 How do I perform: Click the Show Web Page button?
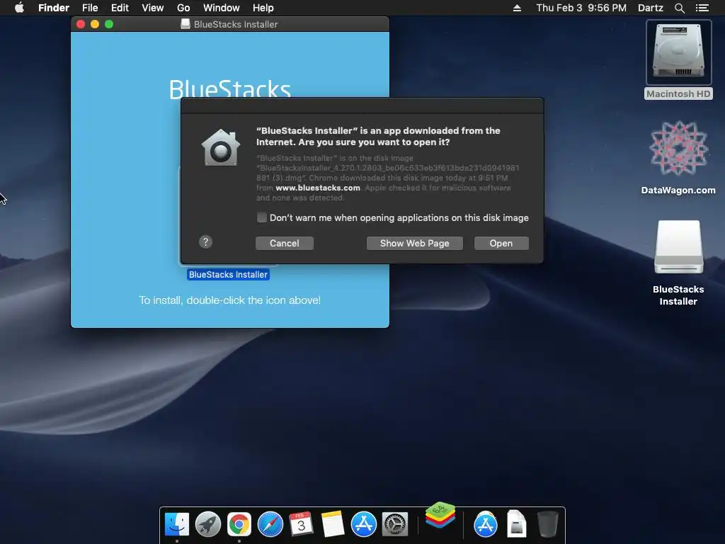415,244
